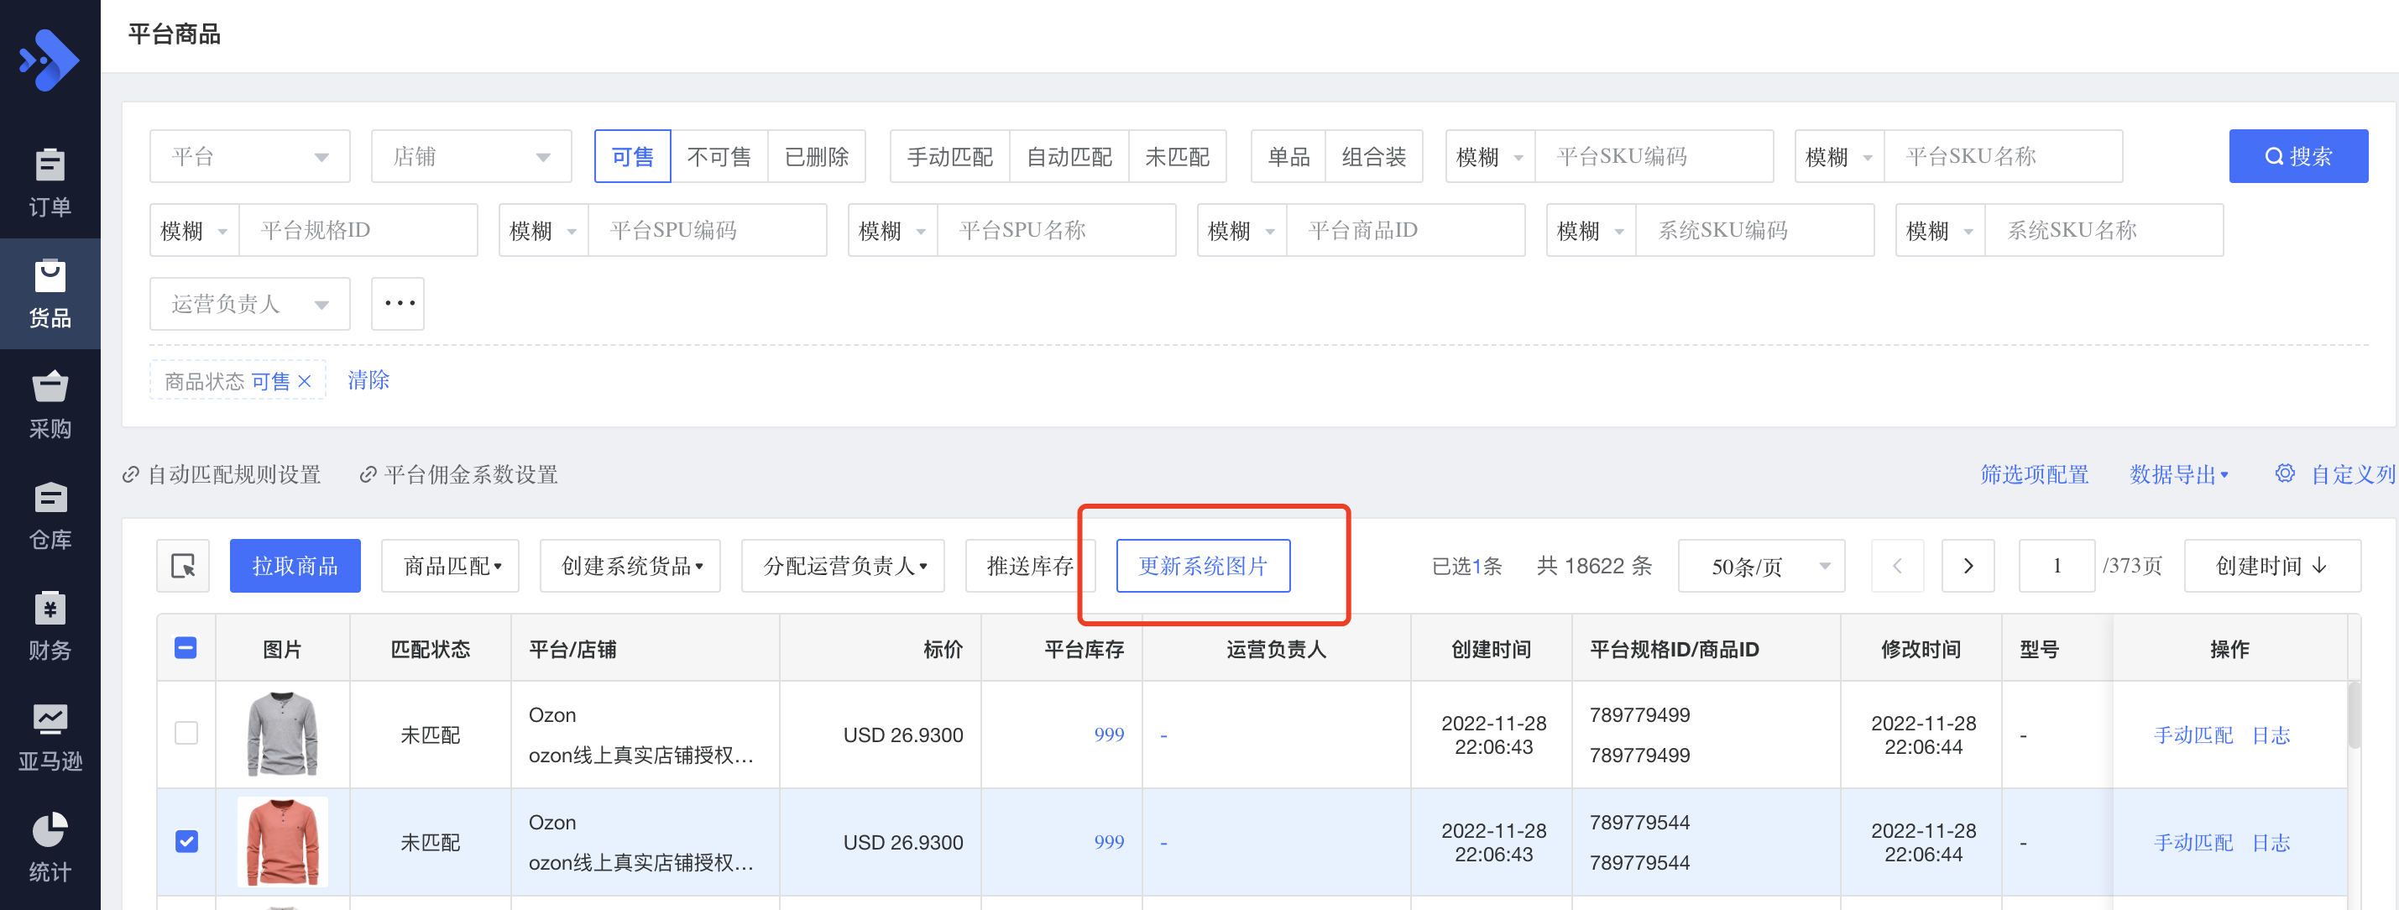Click the cursor selection mode icon

182,565
